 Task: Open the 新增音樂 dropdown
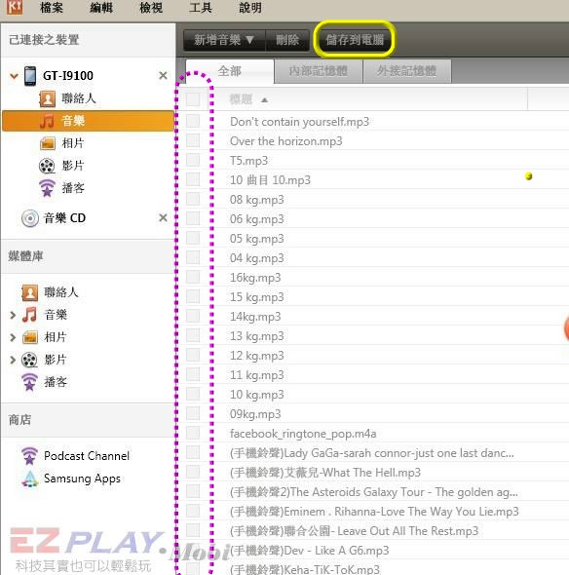click(x=224, y=40)
